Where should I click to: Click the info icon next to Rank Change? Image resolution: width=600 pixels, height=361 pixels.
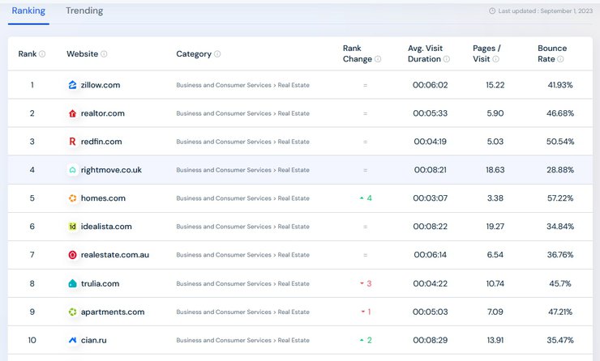pyautogui.click(x=378, y=59)
